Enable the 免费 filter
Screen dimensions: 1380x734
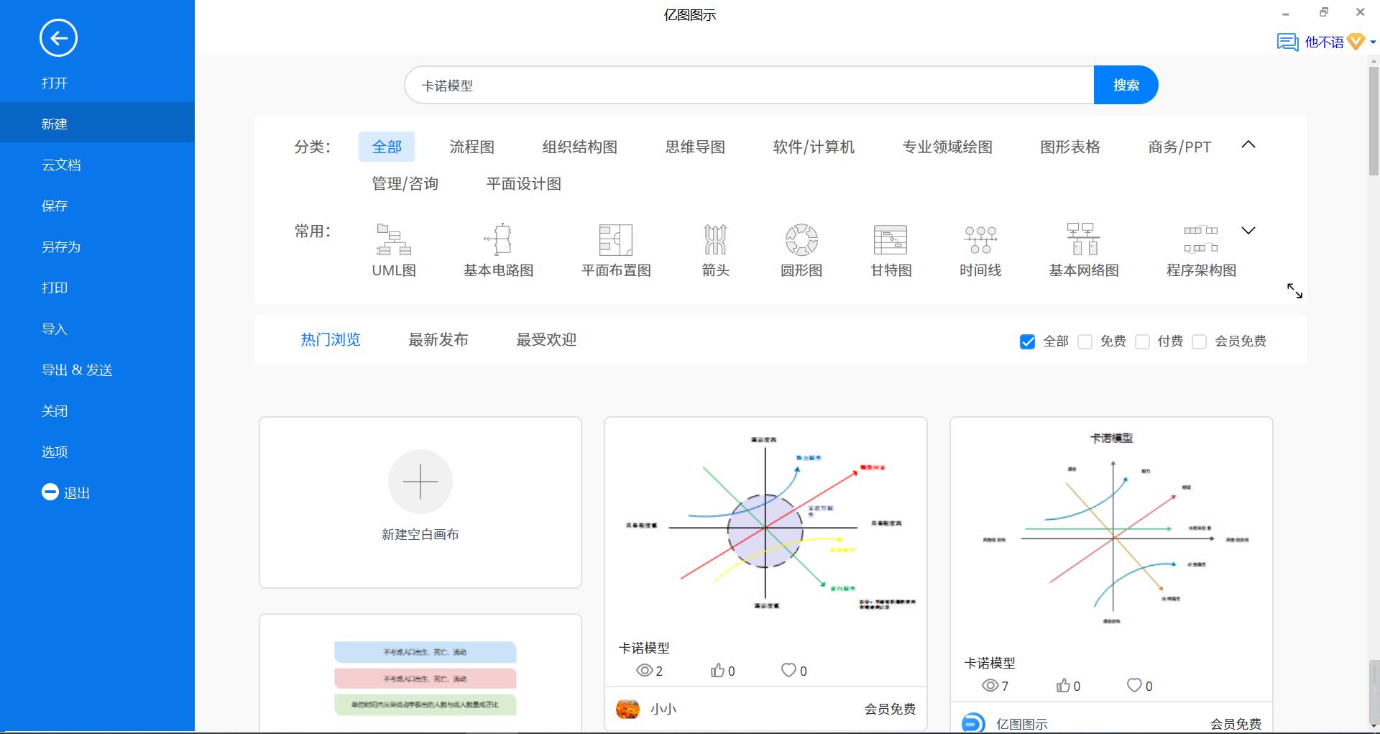(x=1085, y=341)
